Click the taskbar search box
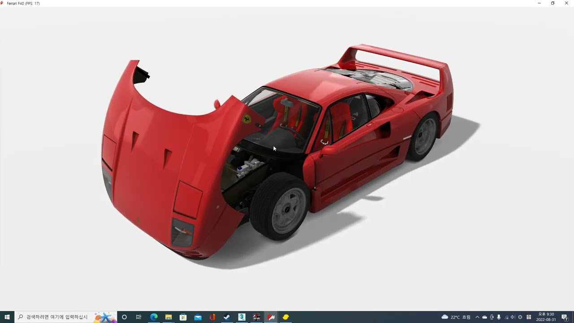Image resolution: width=574 pixels, height=323 pixels. click(x=65, y=317)
